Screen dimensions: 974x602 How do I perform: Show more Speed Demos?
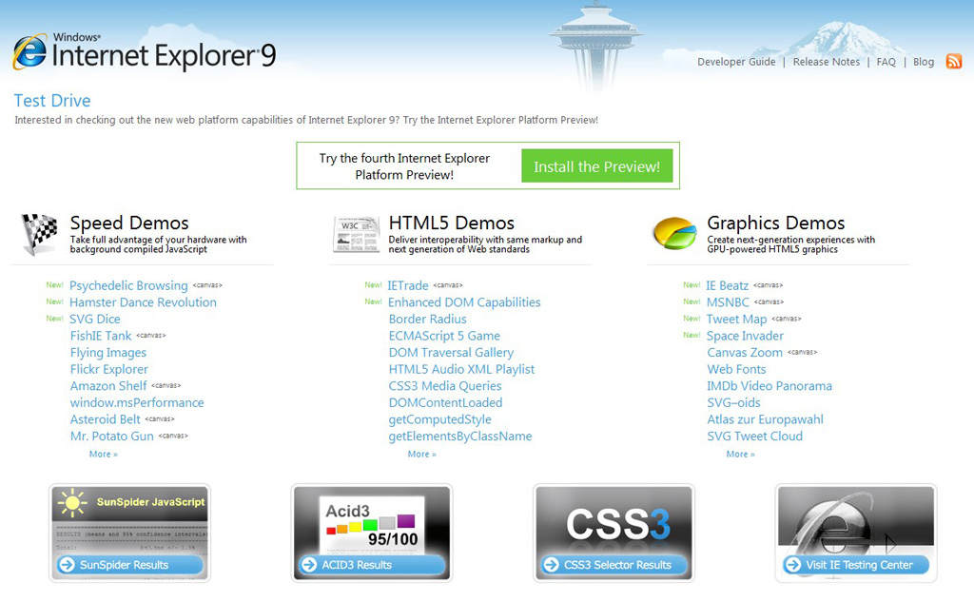coord(103,455)
